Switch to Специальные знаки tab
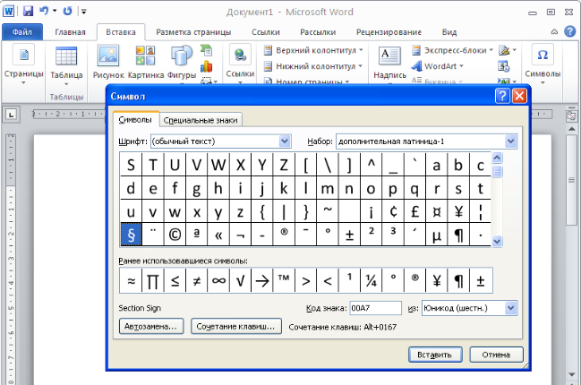Image resolution: width=581 pixels, height=385 pixels. [201, 120]
